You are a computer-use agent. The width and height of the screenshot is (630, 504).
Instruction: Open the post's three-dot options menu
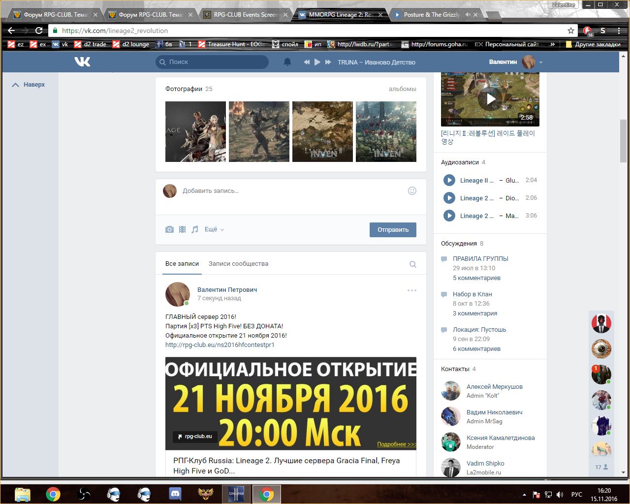click(x=412, y=290)
